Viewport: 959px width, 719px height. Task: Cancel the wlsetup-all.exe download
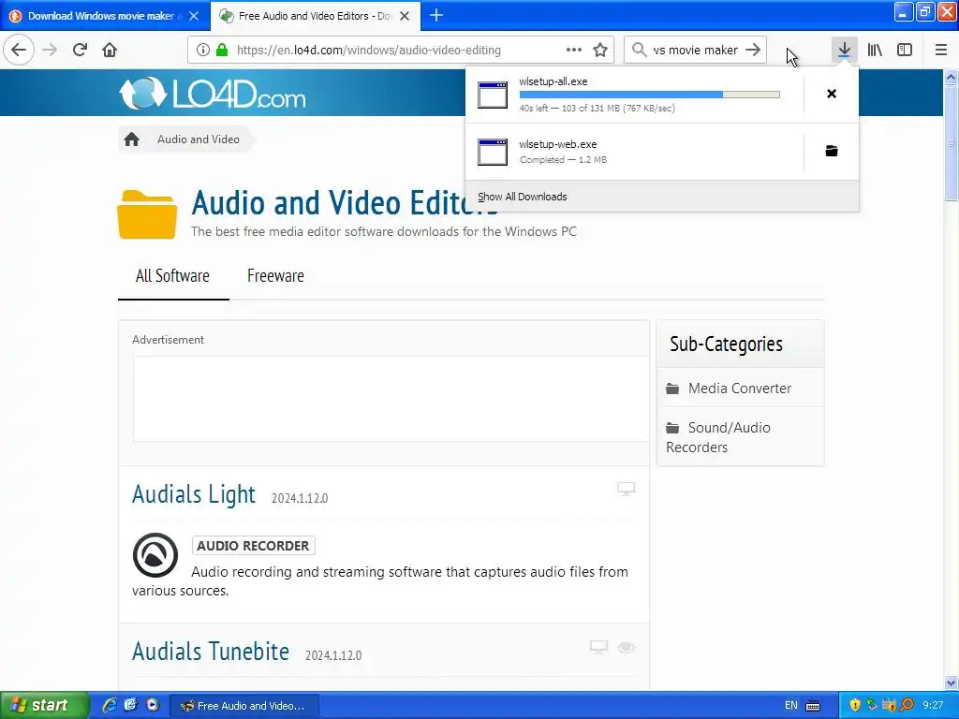[x=832, y=94]
